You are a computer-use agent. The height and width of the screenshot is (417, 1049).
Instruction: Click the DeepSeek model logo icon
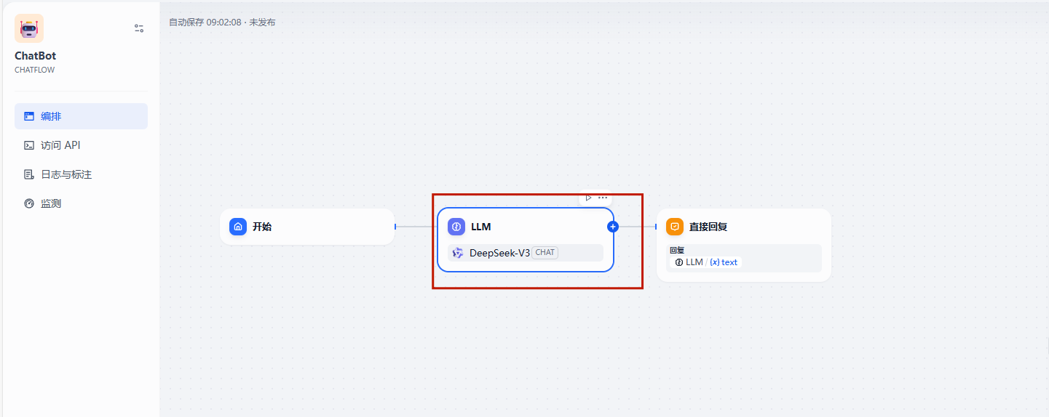pos(458,253)
